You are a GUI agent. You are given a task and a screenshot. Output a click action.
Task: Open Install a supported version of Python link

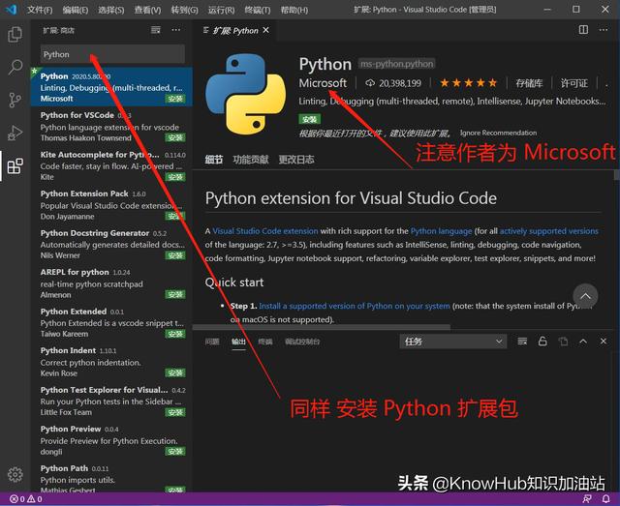[355, 306]
